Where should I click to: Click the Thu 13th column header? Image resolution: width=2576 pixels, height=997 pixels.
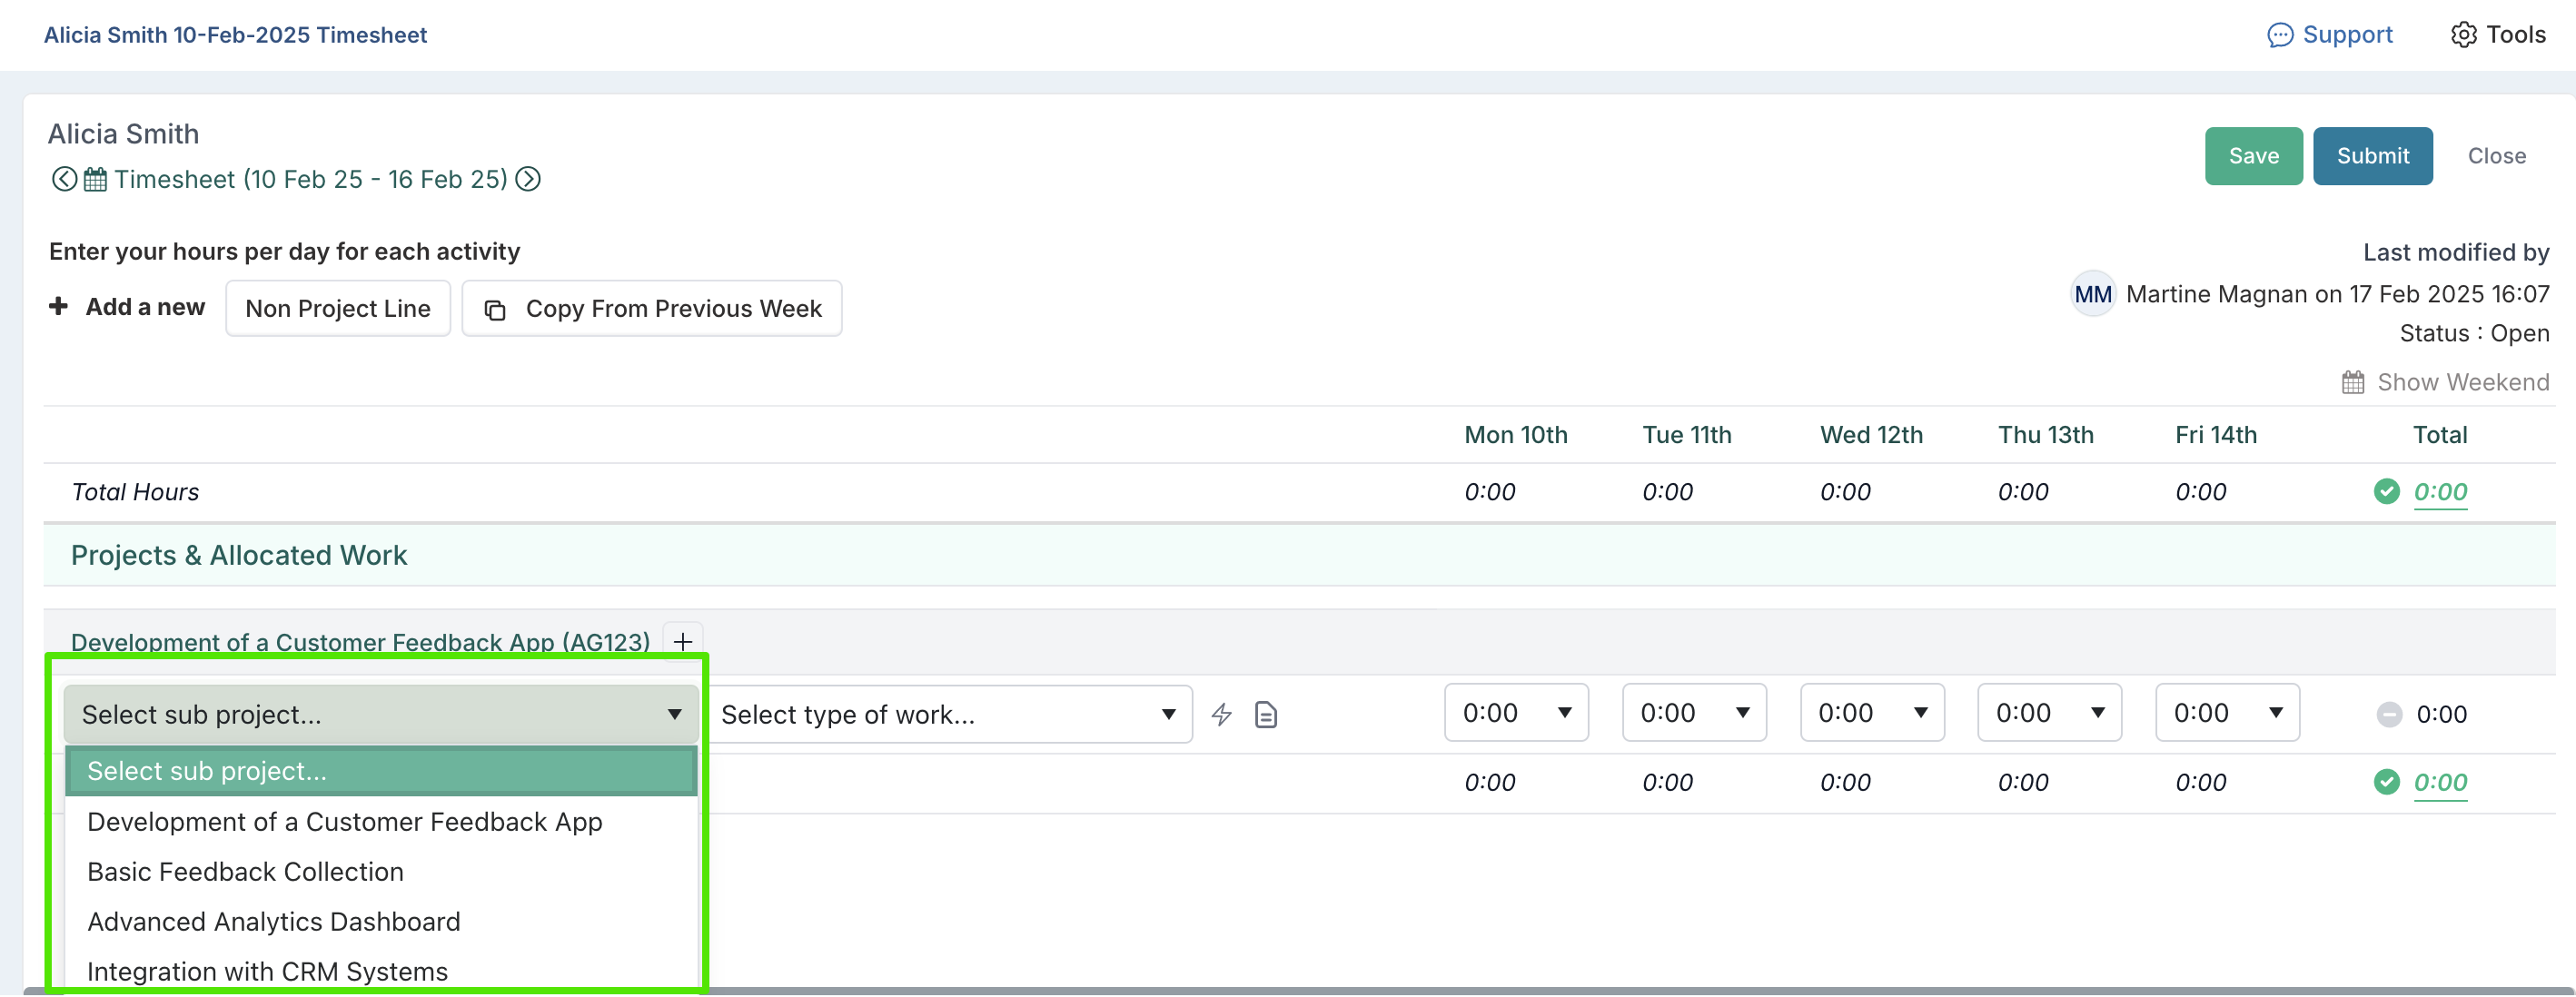click(x=2046, y=435)
